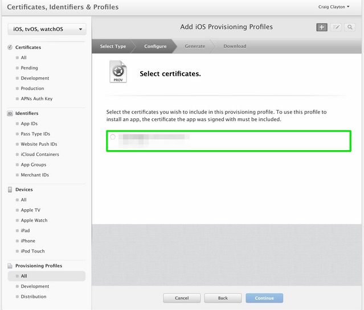Open Apple TV devices
This screenshot has width=364, height=310.
[x=30, y=210]
